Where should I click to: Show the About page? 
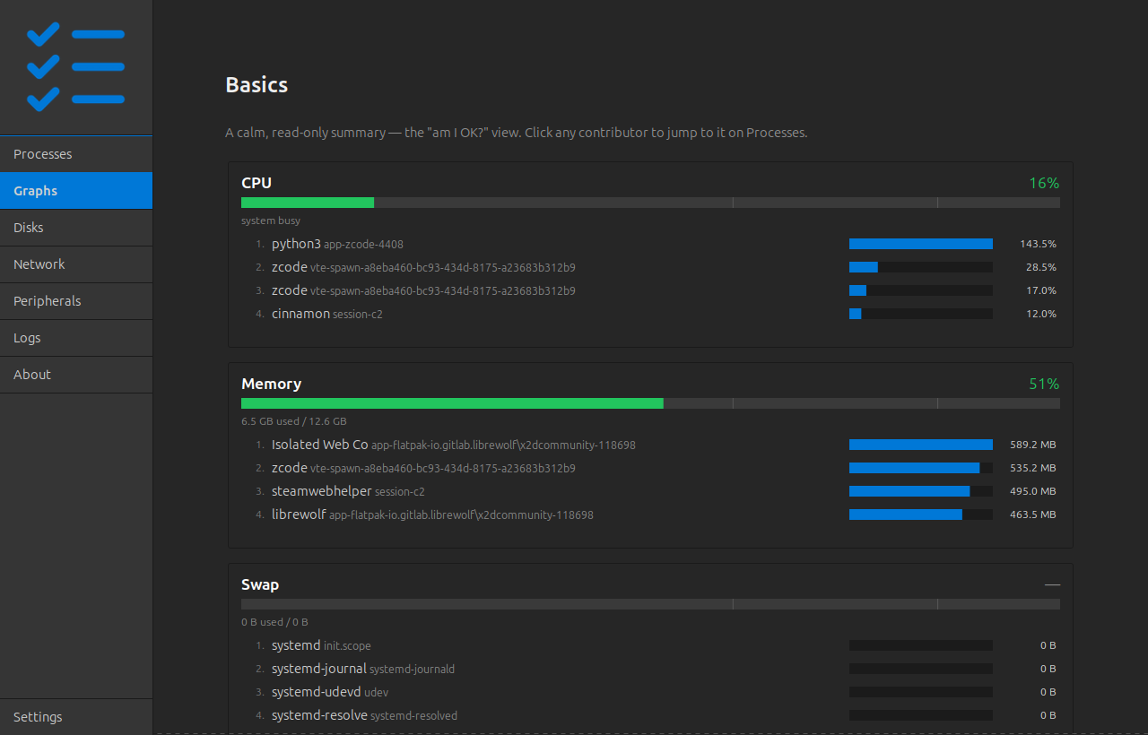(76, 375)
